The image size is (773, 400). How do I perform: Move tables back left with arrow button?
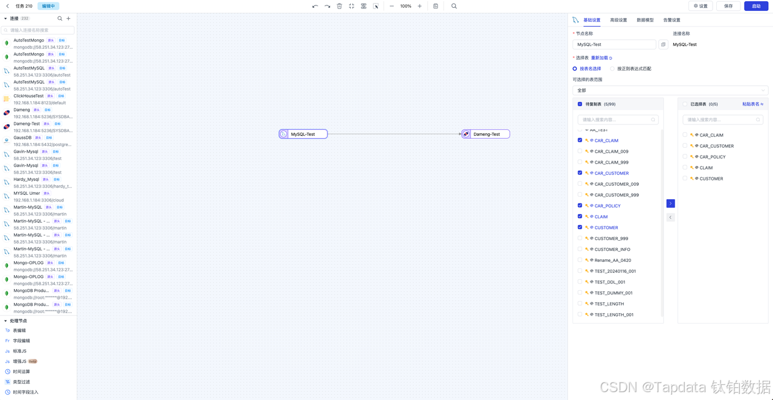click(x=670, y=217)
